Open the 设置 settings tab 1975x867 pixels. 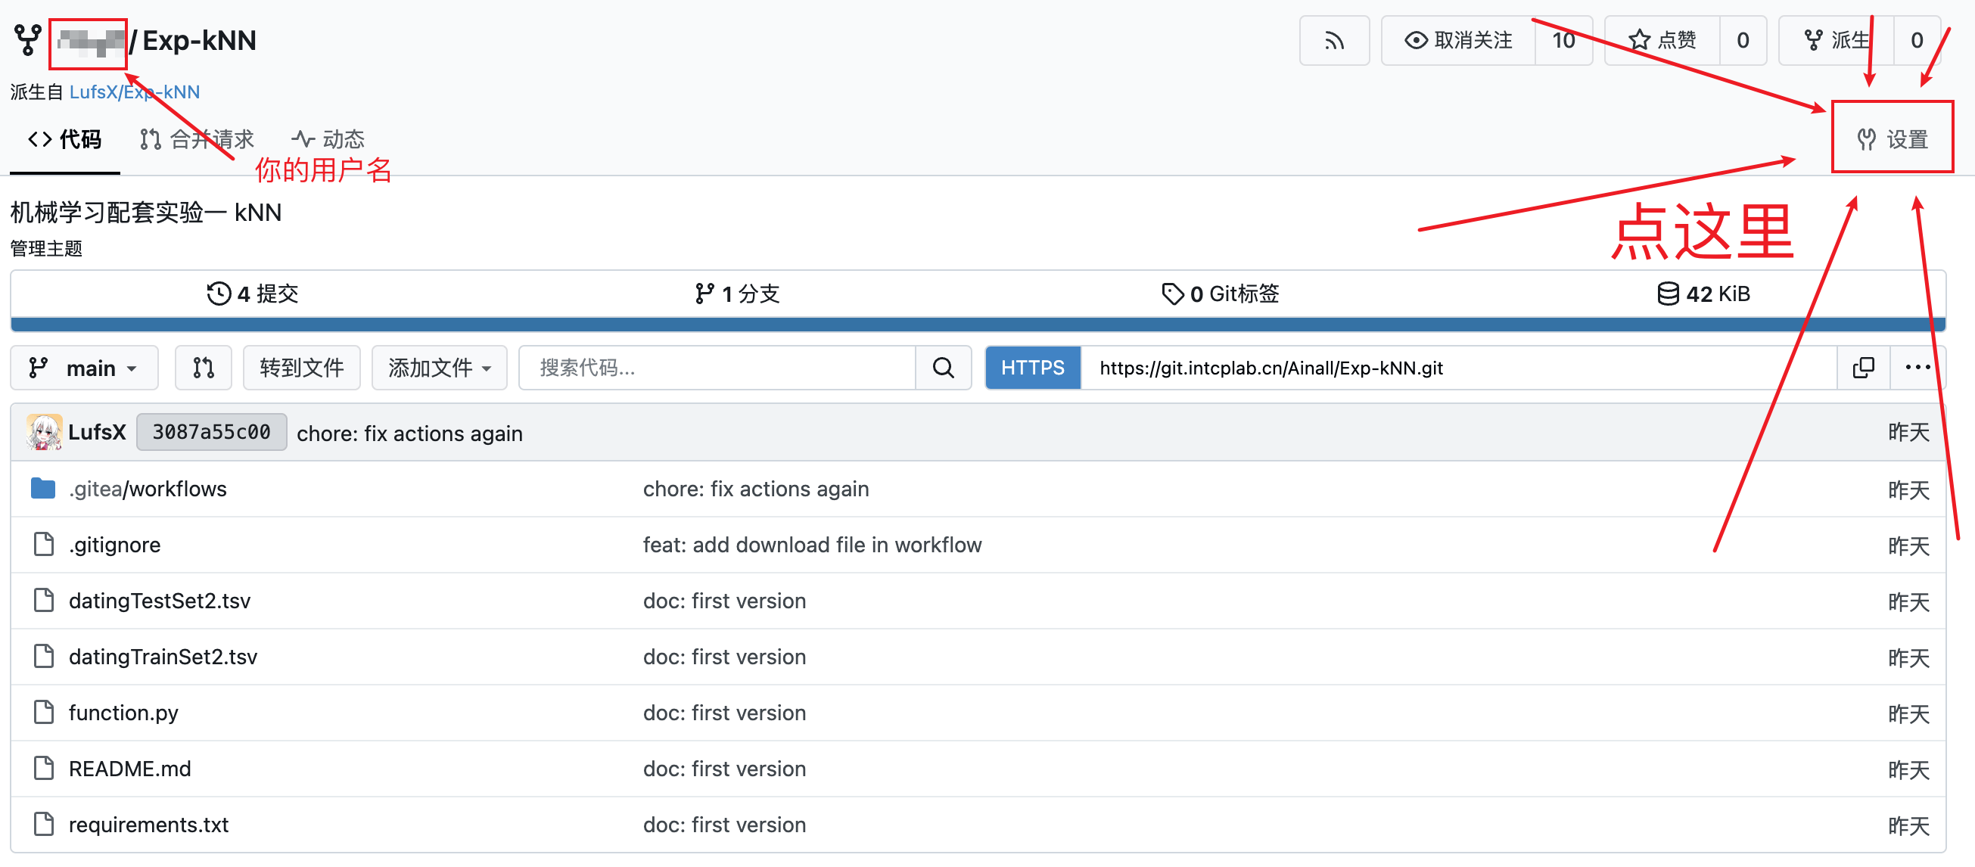pos(1893,139)
